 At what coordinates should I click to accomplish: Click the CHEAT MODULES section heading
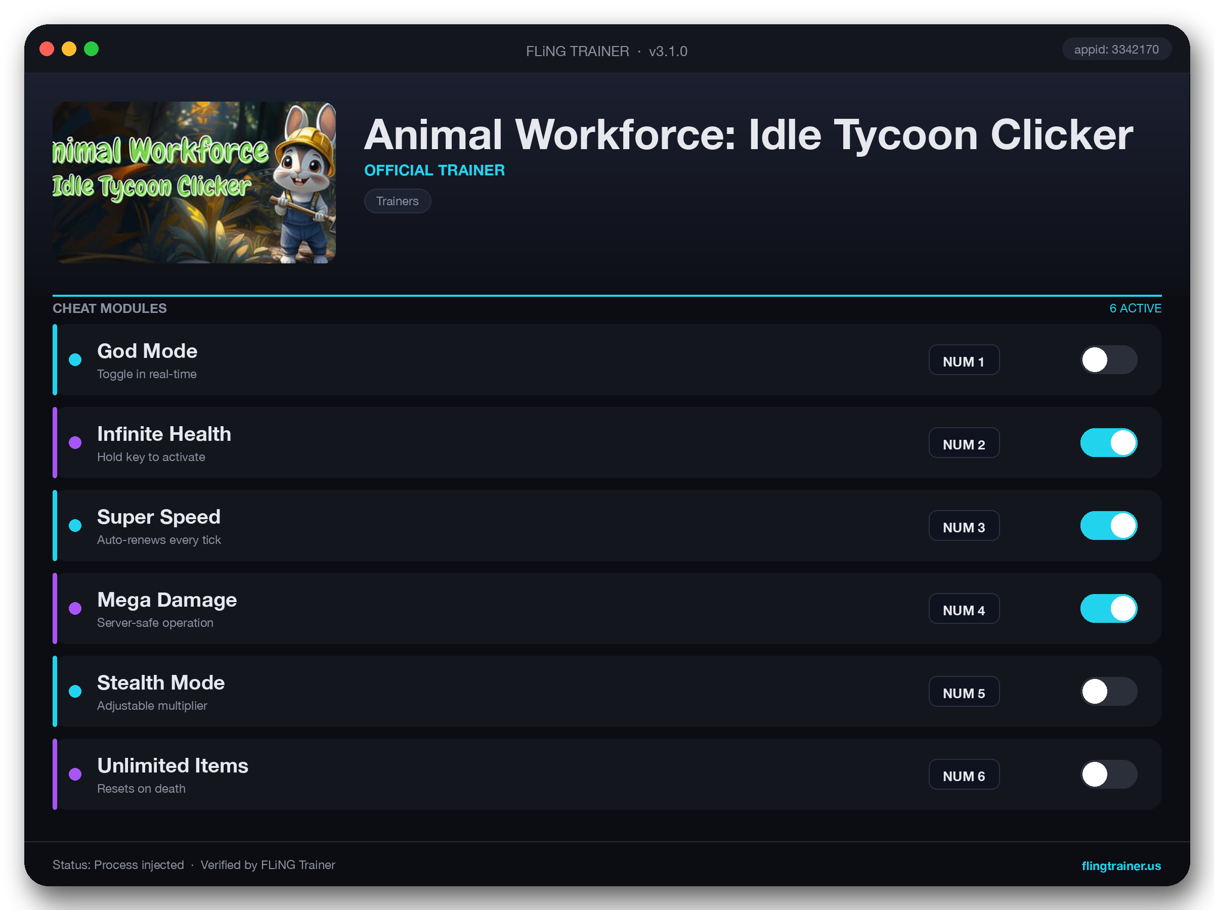(x=110, y=308)
